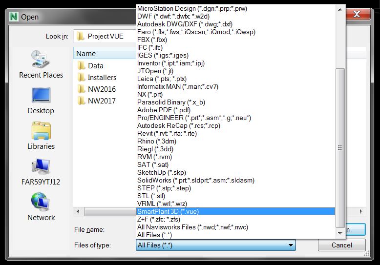The width and height of the screenshot is (380, 265).
Task: Select the NW2017 folder
Action: click(x=96, y=101)
